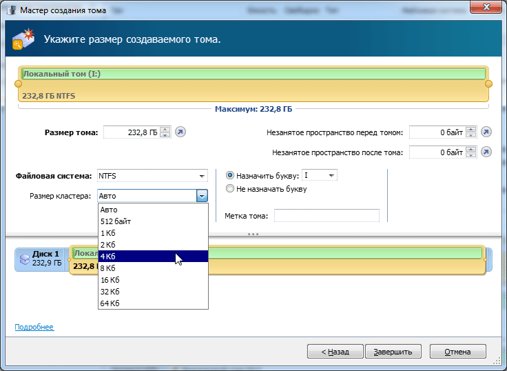Click the maximize arrow icon beside volume size
The width and height of the screenshot is (507, 371).
click(180, 132)
